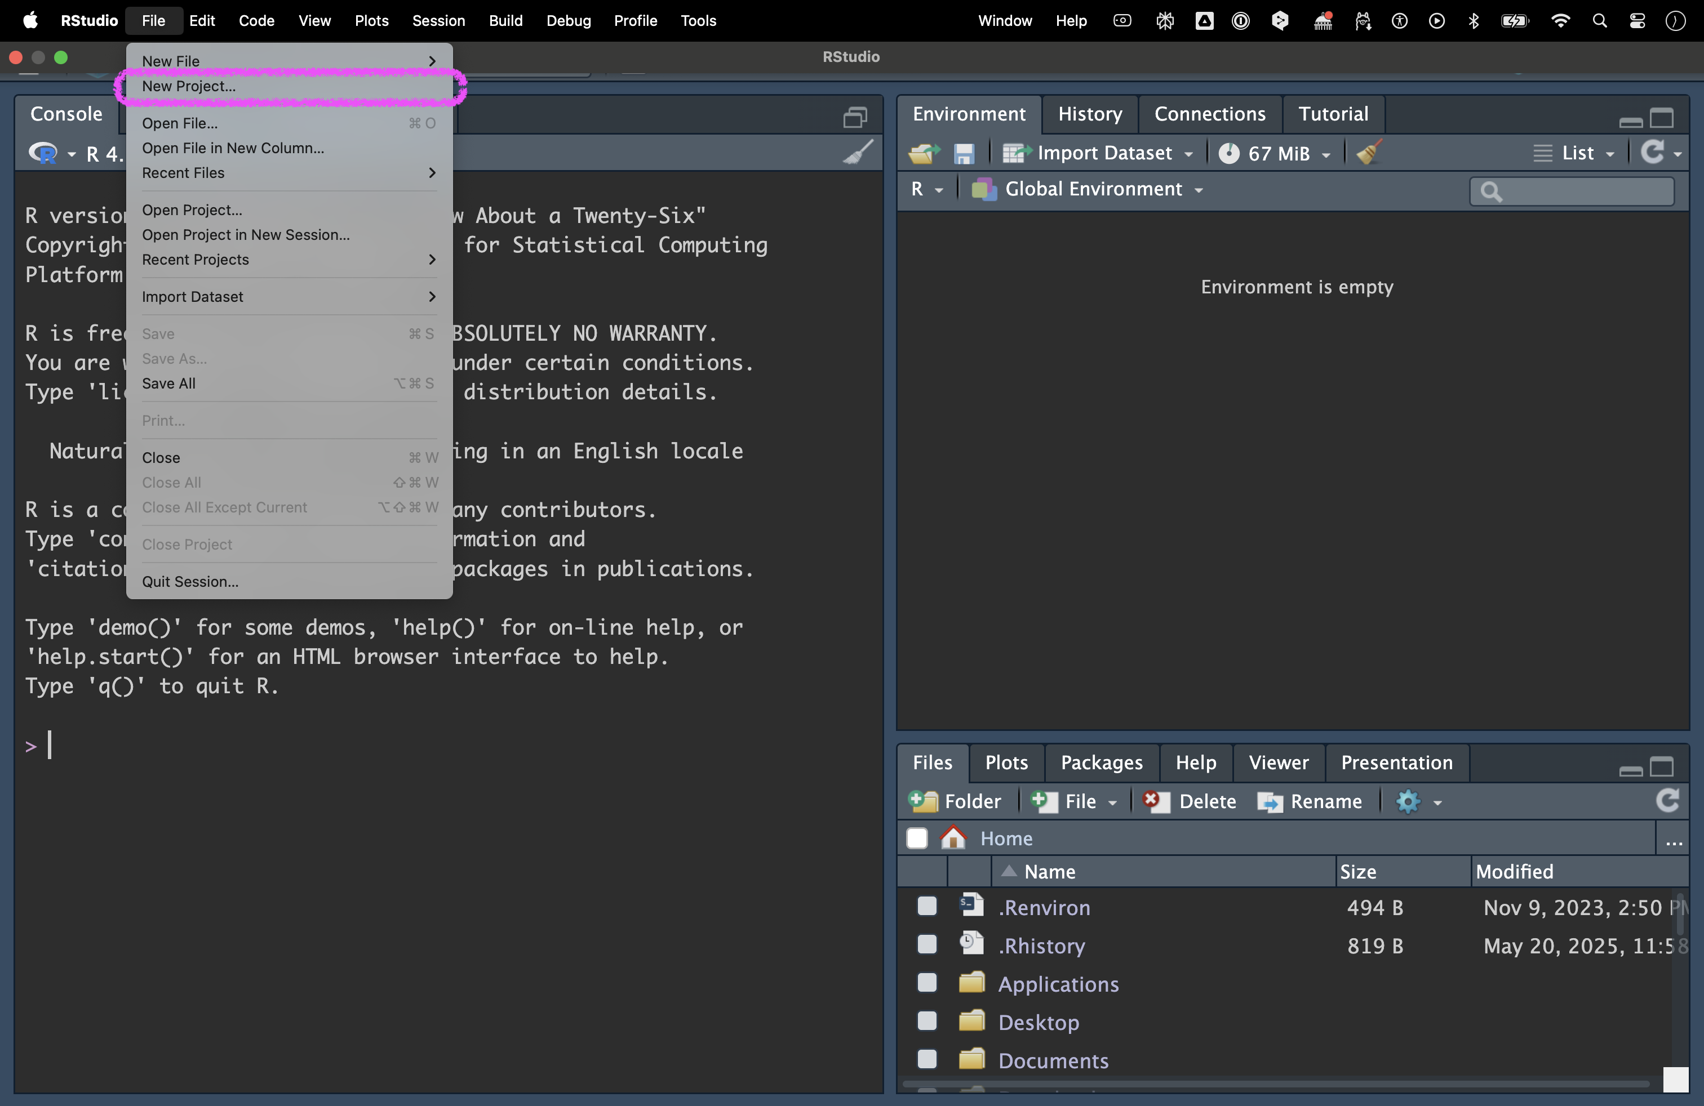This screenshot has height=1106, width=1704.
Task: Click the Rename button in Files pane
Action: [x=1310, y=801]
